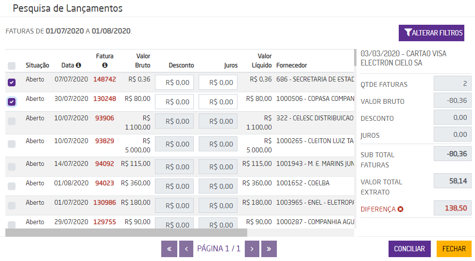Click the red X icon beside Diferença

[400, 209]
